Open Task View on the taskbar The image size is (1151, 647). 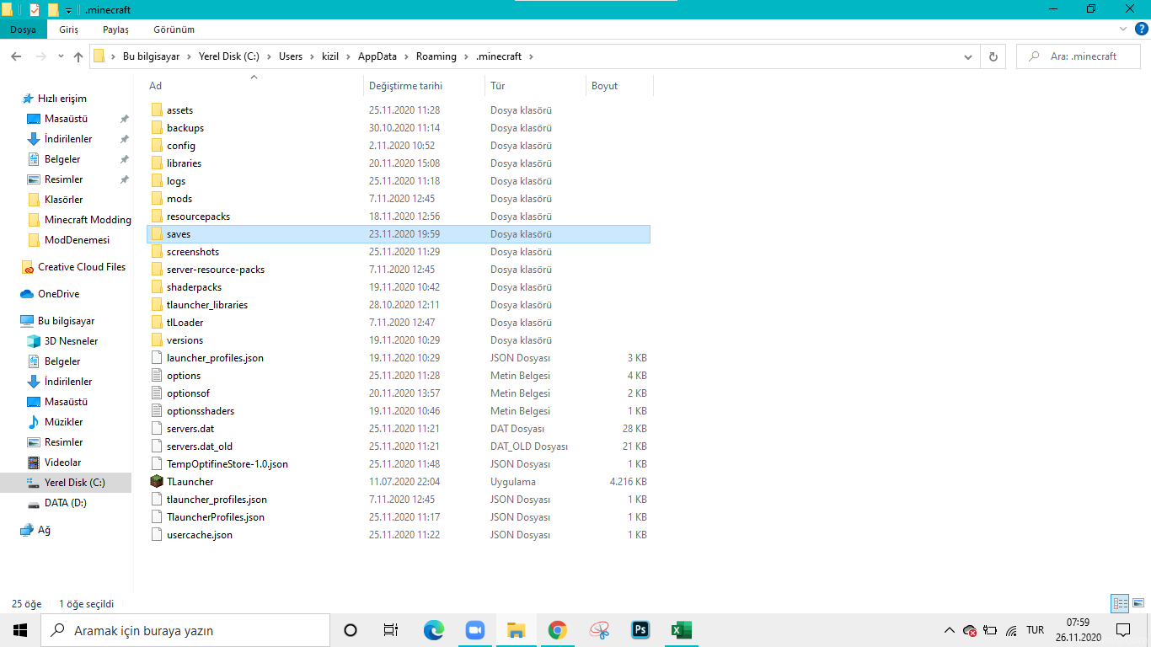(x=391, y=630)
